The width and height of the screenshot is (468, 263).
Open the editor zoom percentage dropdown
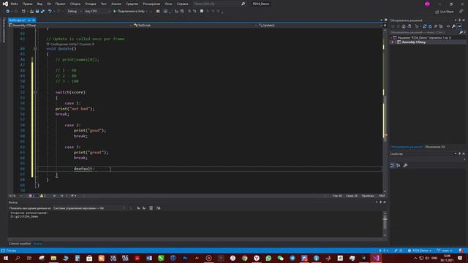pyautogui.click(x=15, y=196)
